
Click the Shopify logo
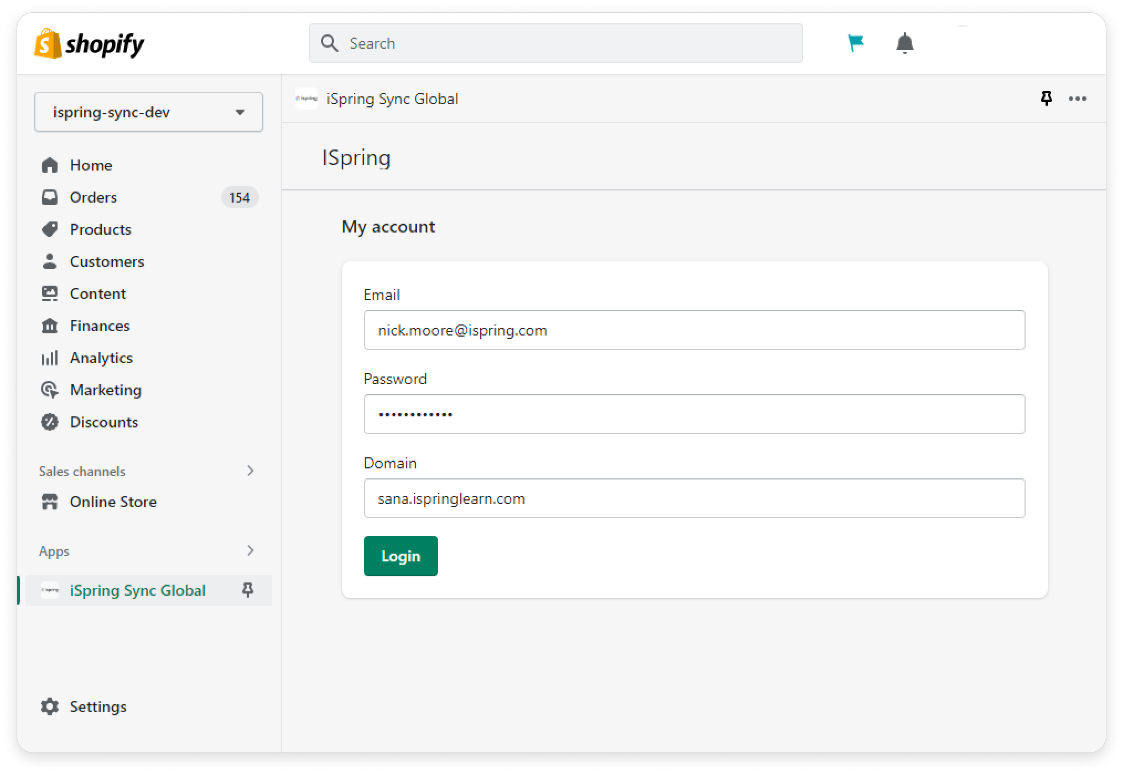90,44
